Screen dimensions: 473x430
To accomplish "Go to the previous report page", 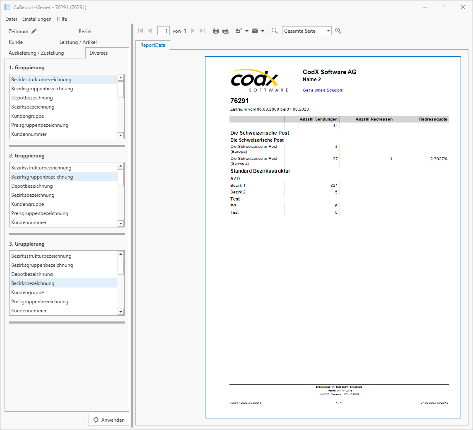I will (150, 31).
